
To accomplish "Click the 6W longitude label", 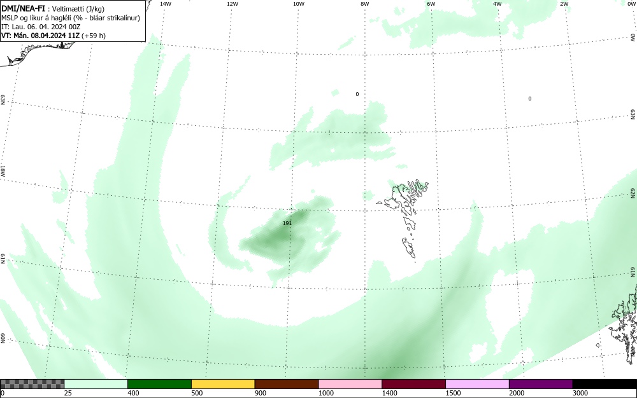I will point(431,4).
